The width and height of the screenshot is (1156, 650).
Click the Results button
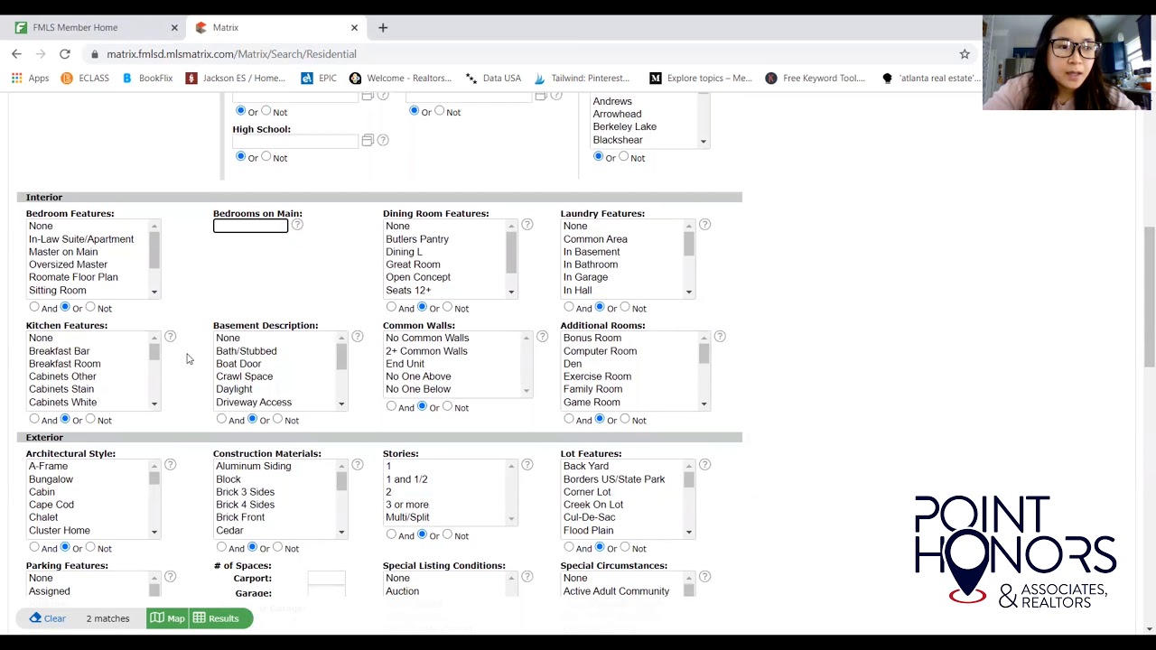[x=216, y=618]
